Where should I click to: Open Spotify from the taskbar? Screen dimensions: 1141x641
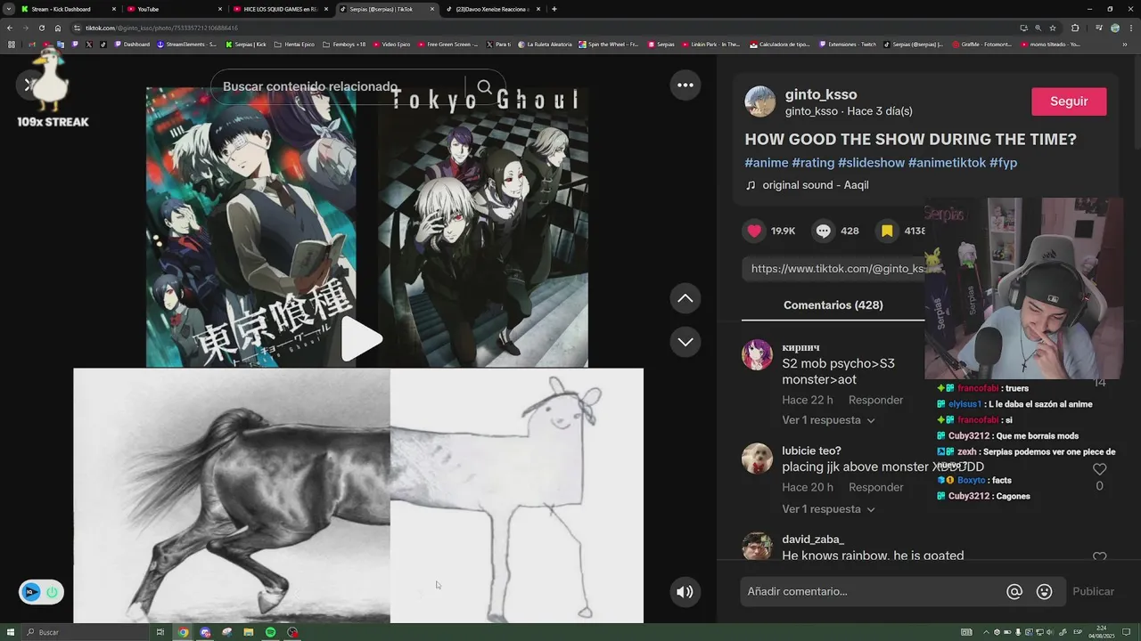[x=270, y=632]
